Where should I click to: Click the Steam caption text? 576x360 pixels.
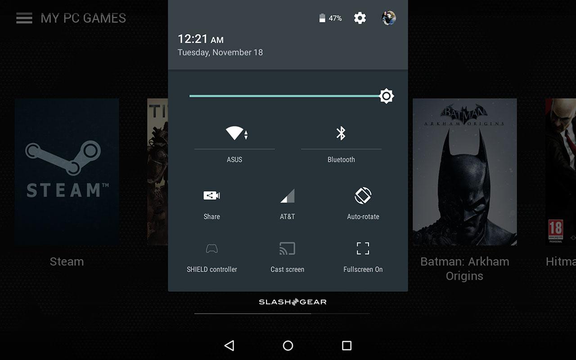point(67,261)
